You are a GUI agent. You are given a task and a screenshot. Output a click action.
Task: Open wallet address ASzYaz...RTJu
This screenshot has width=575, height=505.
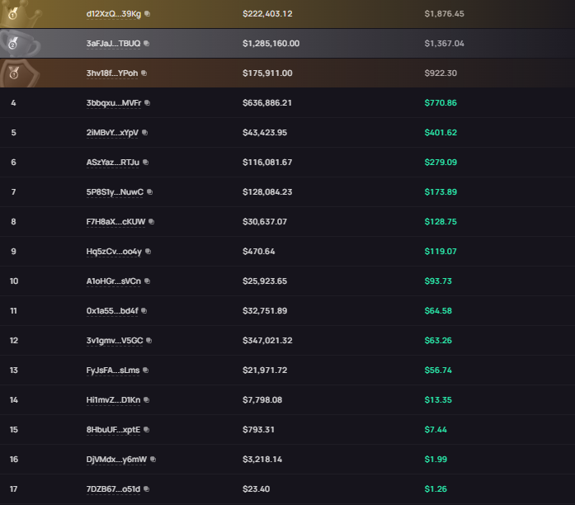pos(113,163)
